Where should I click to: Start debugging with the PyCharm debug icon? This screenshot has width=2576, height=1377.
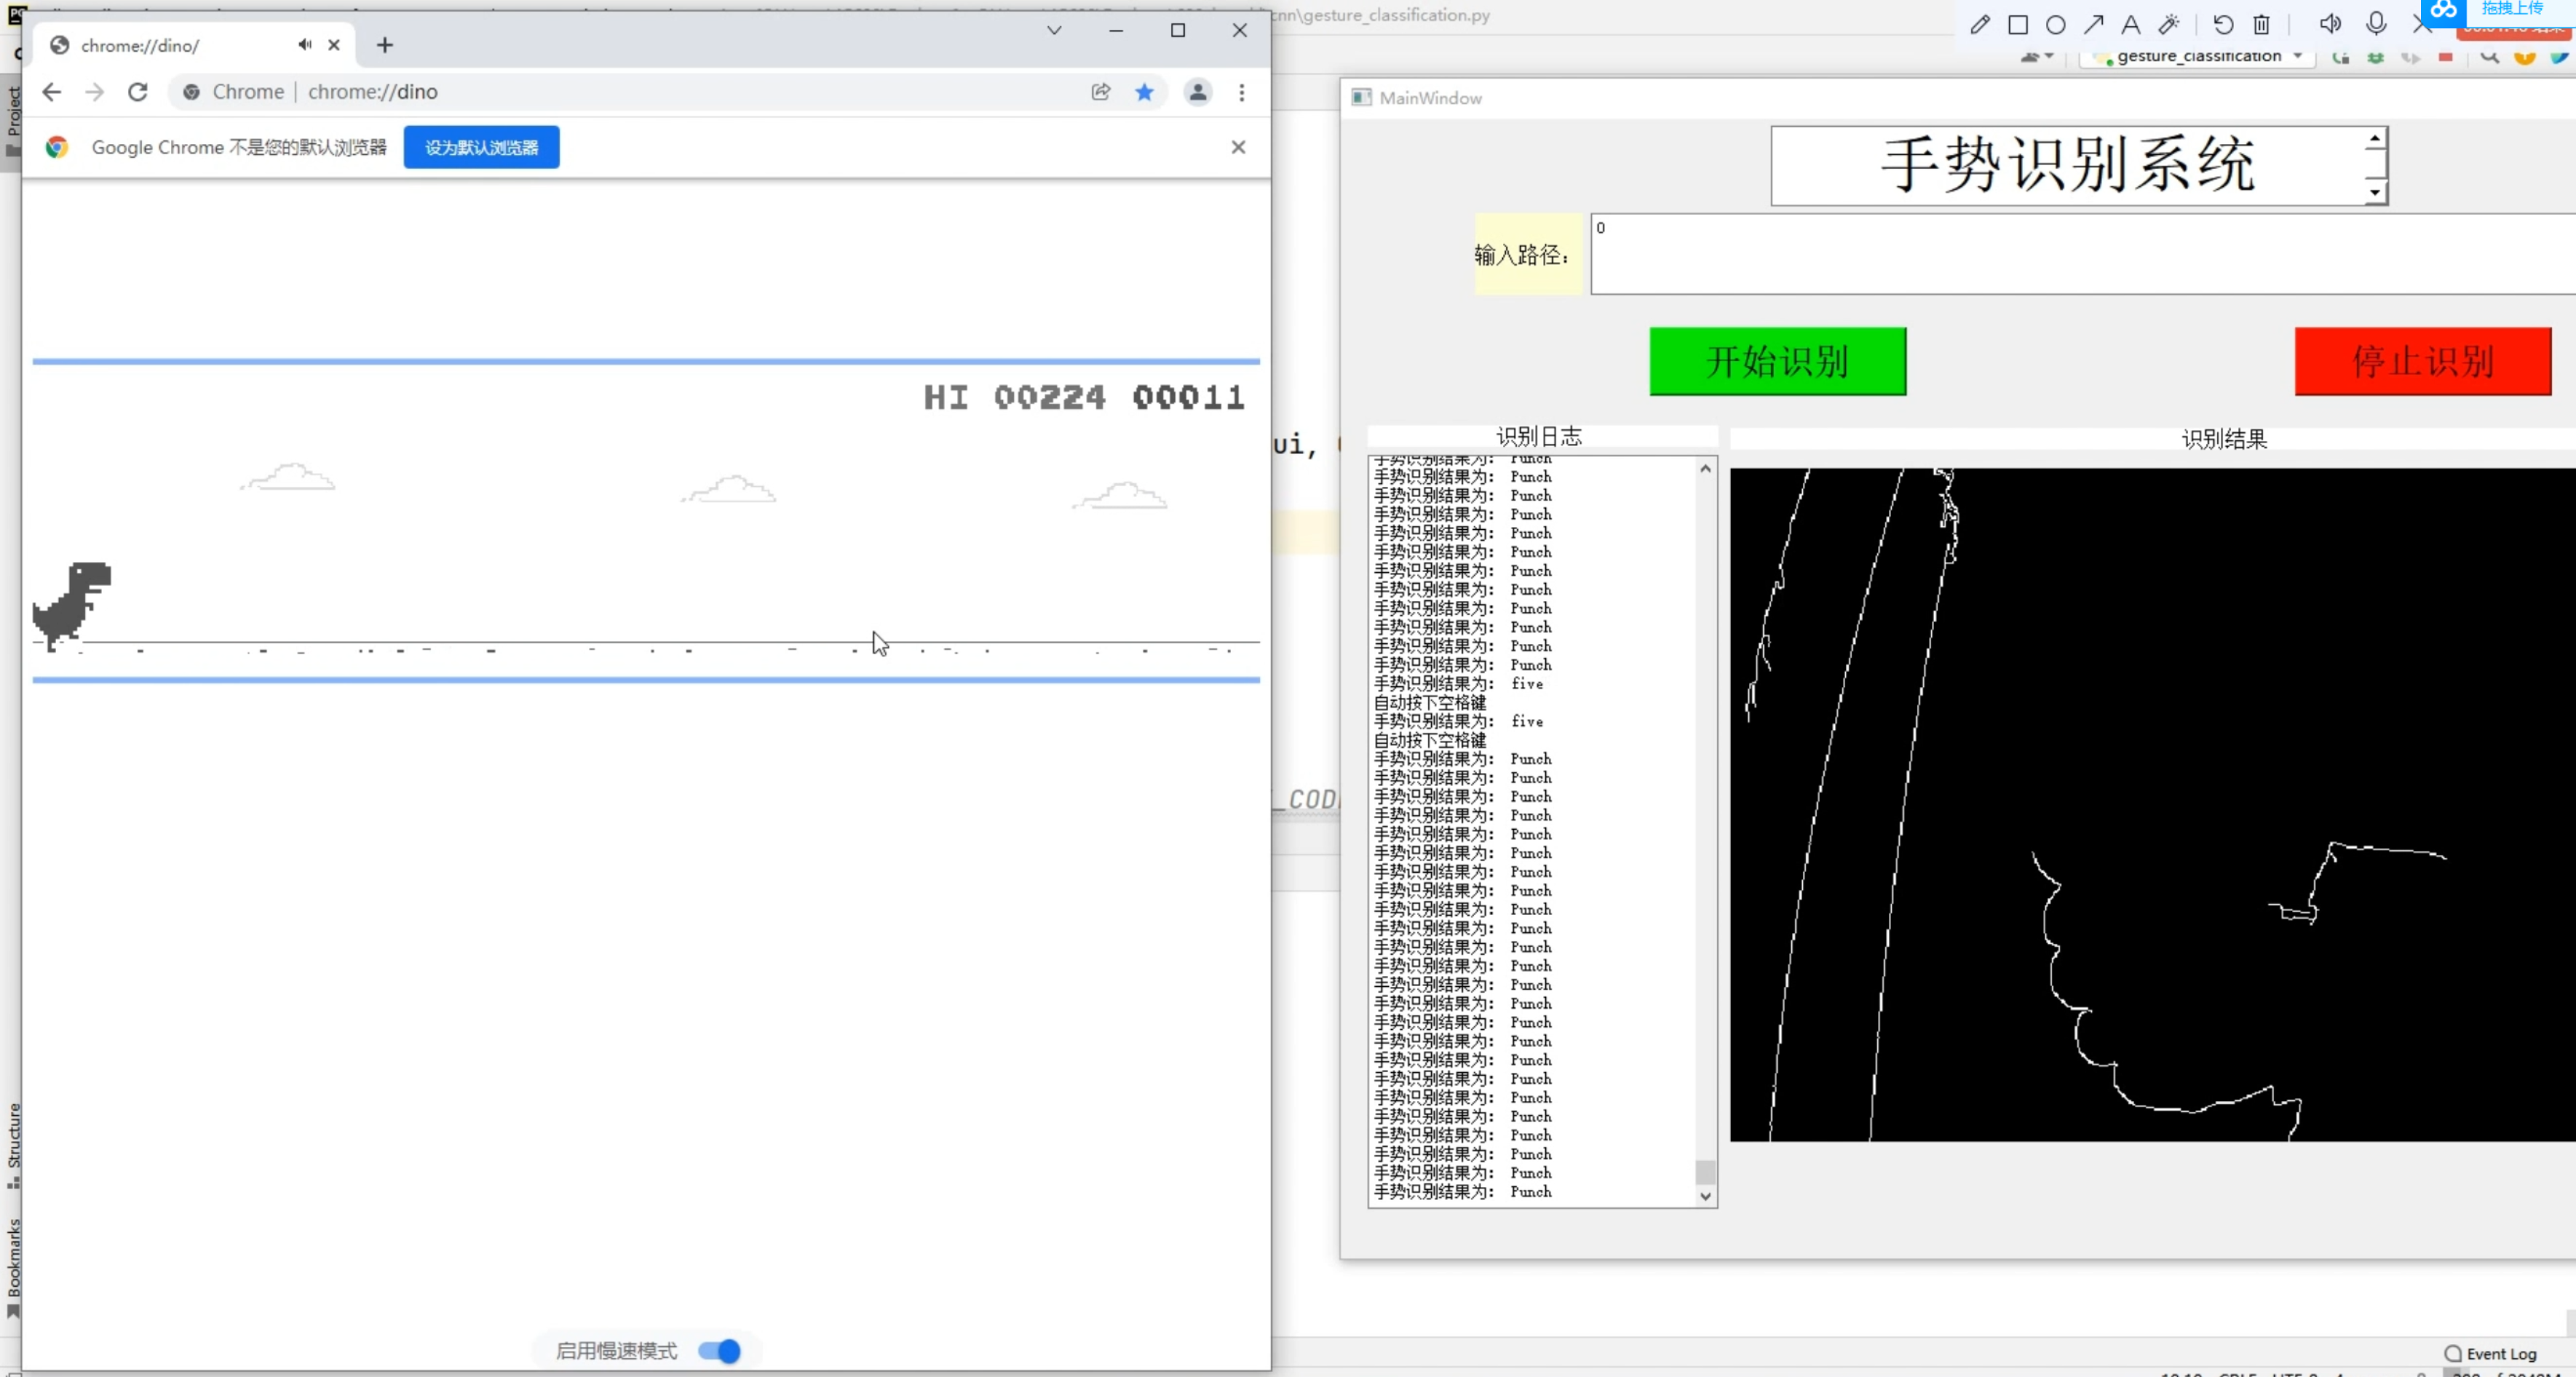click(2375, 57)
